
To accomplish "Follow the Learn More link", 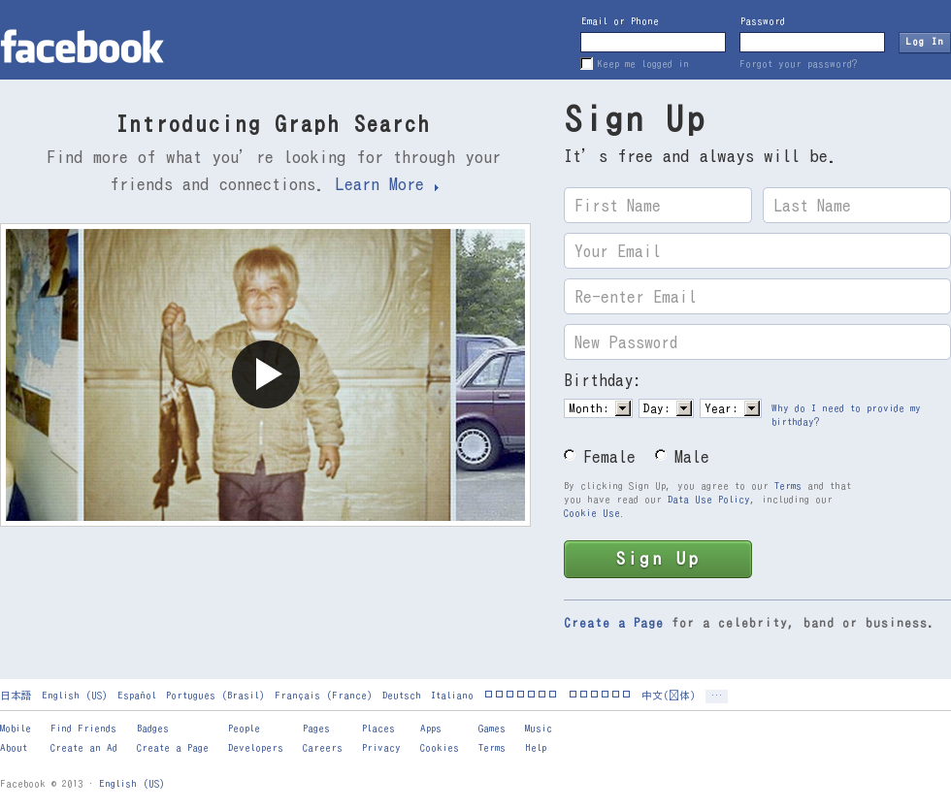I will pos(379,184).
